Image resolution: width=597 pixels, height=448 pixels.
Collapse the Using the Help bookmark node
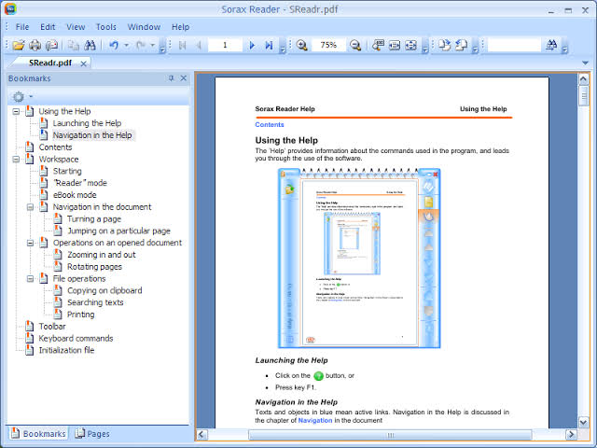(x=16, y=112)
